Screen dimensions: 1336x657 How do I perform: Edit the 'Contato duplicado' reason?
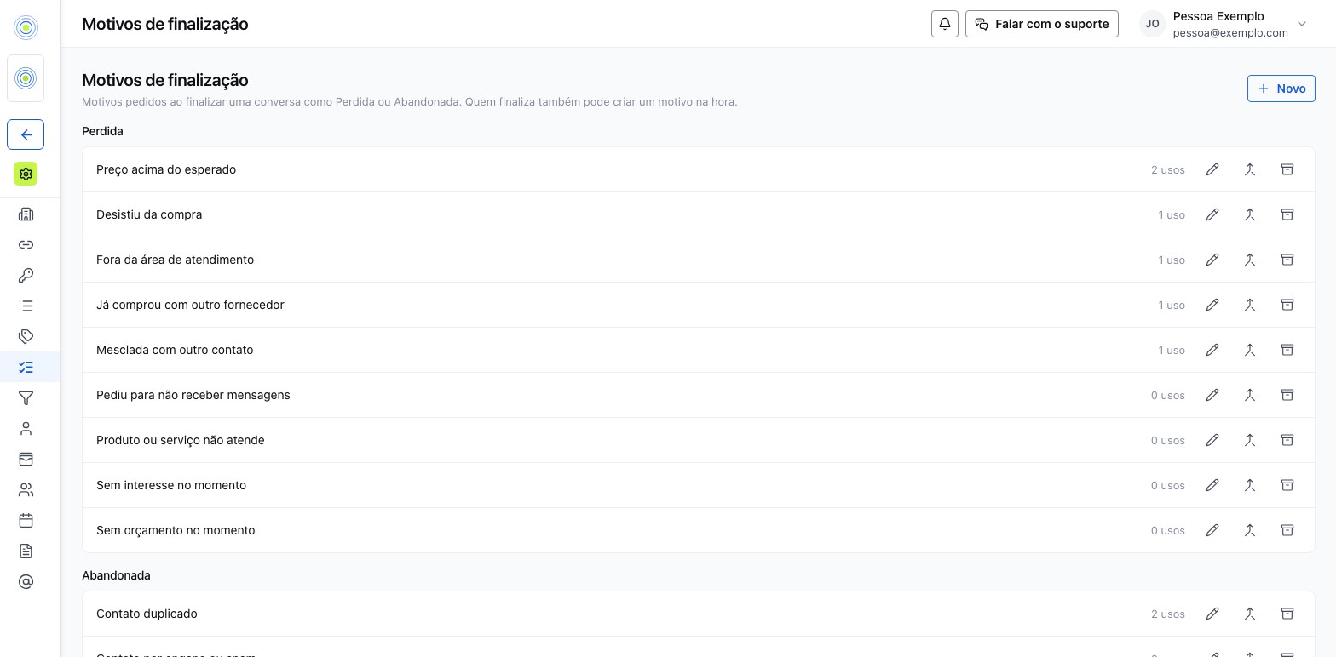pos(1212,614)
